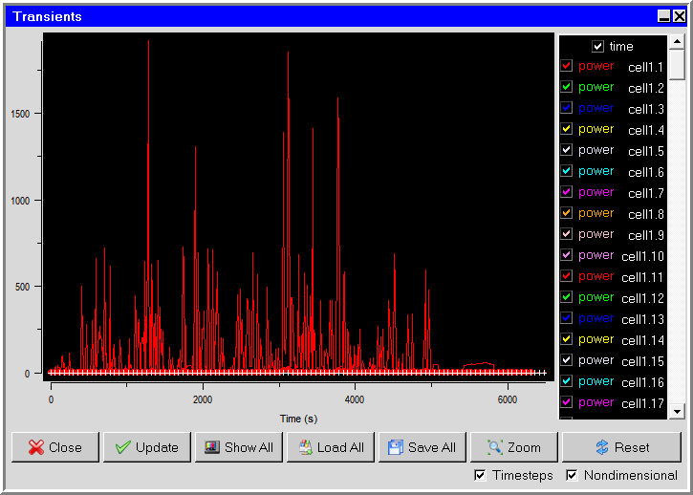Click the Reset refresh arrows icon
693x495 pixels.
coord(602,447)
